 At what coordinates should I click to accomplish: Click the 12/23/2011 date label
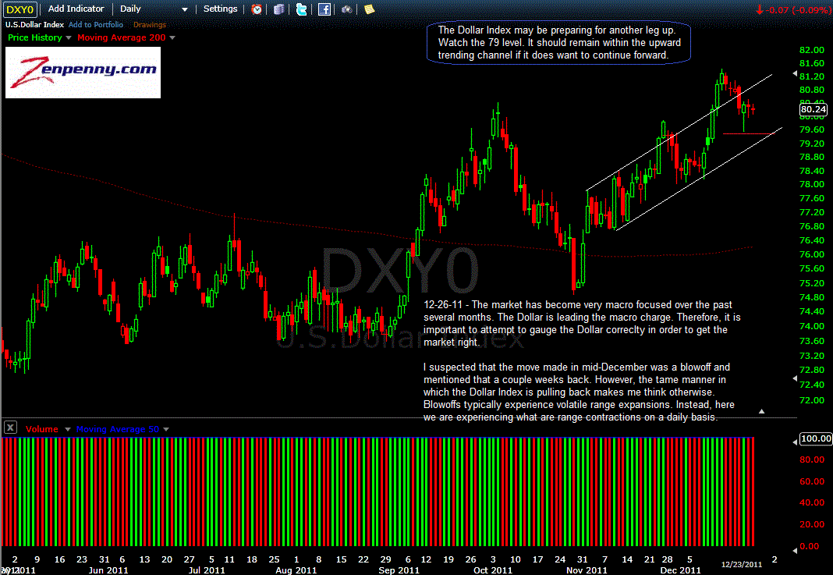point(742,564)
